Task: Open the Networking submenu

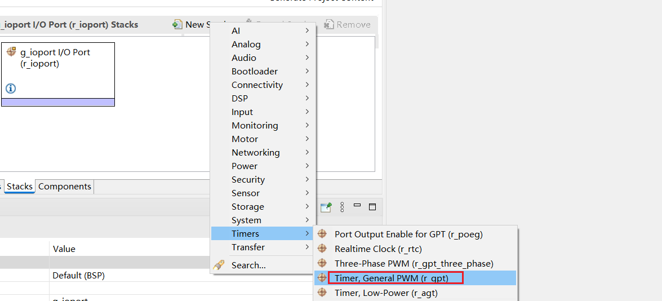Action: [263, 152]
